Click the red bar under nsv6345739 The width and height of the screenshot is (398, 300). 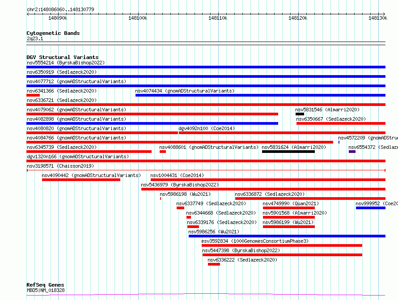pyautogui.click(x=89, y=152)
